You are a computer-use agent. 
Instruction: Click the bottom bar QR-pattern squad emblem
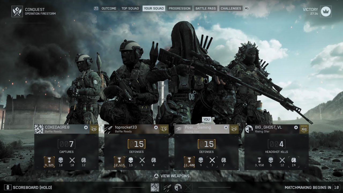[155, 187]
